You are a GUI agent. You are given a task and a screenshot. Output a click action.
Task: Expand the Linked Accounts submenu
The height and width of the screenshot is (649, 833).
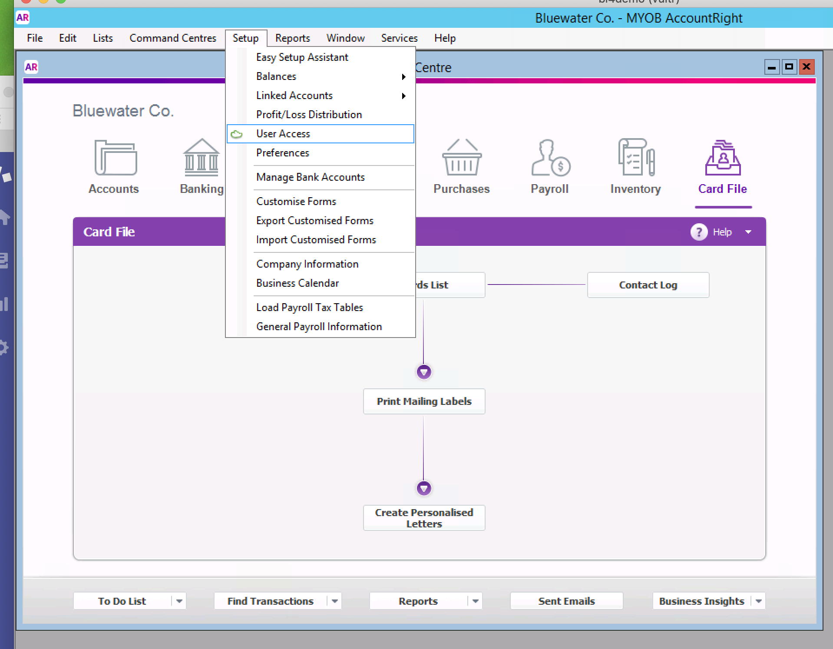[321, 96]
